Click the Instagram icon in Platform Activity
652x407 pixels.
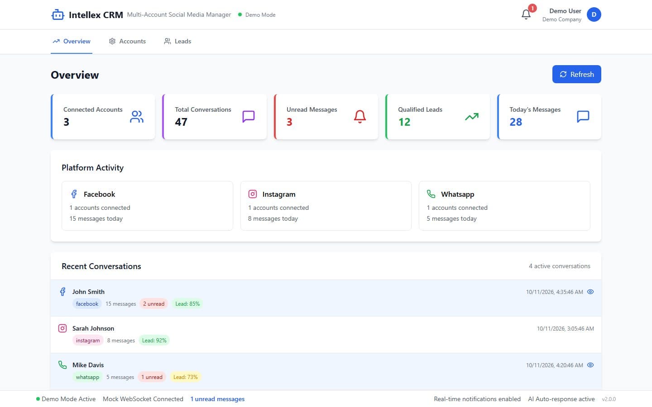[x=253, y=194]
